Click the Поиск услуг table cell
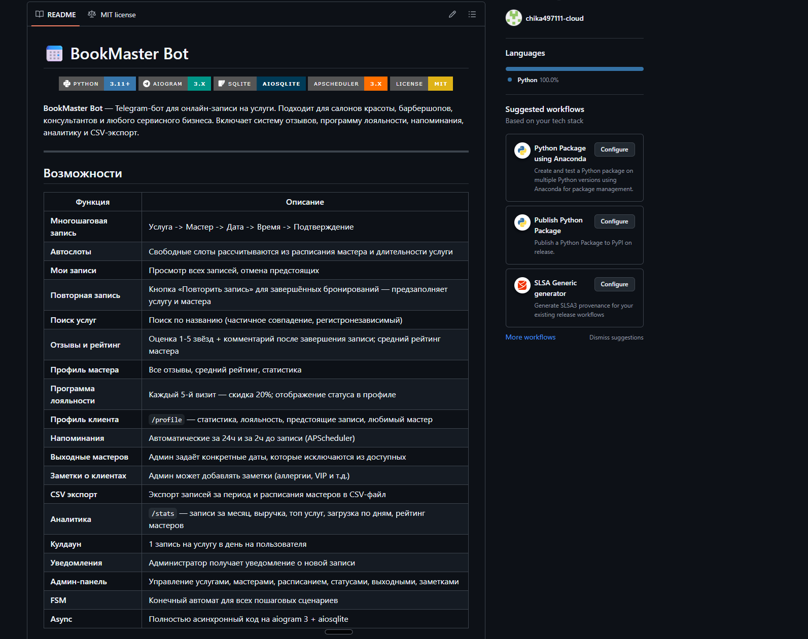 93,320
